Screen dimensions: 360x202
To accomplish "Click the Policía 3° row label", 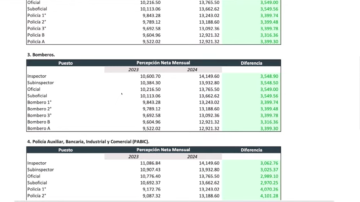I will tap(36, 29).
